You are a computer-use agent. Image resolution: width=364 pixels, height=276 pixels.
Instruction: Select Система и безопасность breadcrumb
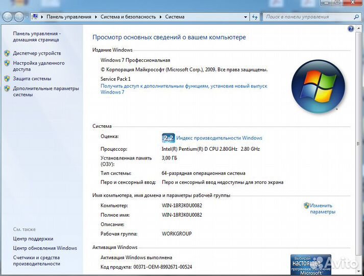pyautogui.click(x=128, y=17)
